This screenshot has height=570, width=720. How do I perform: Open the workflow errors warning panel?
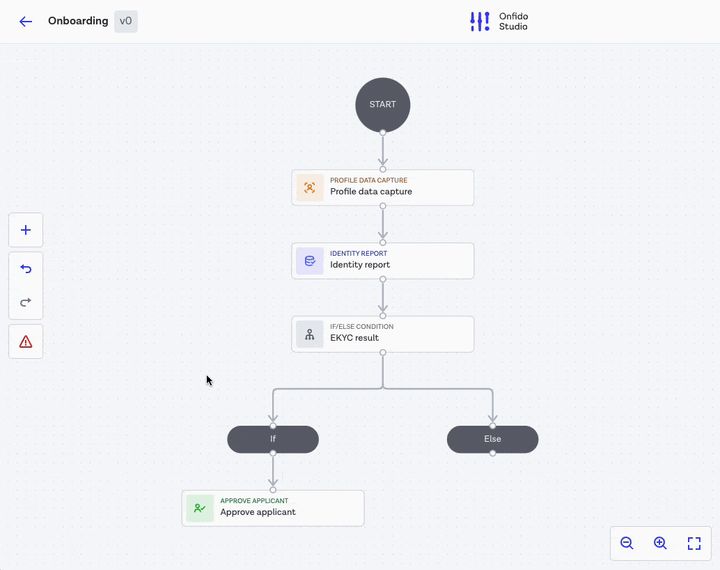coord(25,341)
